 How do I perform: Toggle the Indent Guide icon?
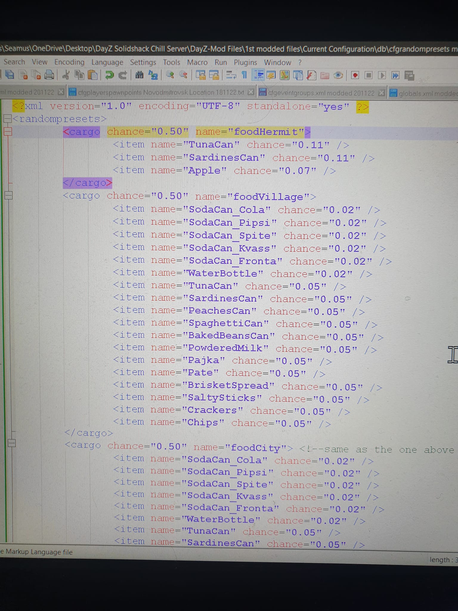pos(258,75)
